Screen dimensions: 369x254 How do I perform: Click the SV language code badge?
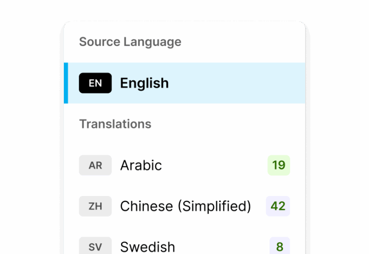click(x=95, y=247)
